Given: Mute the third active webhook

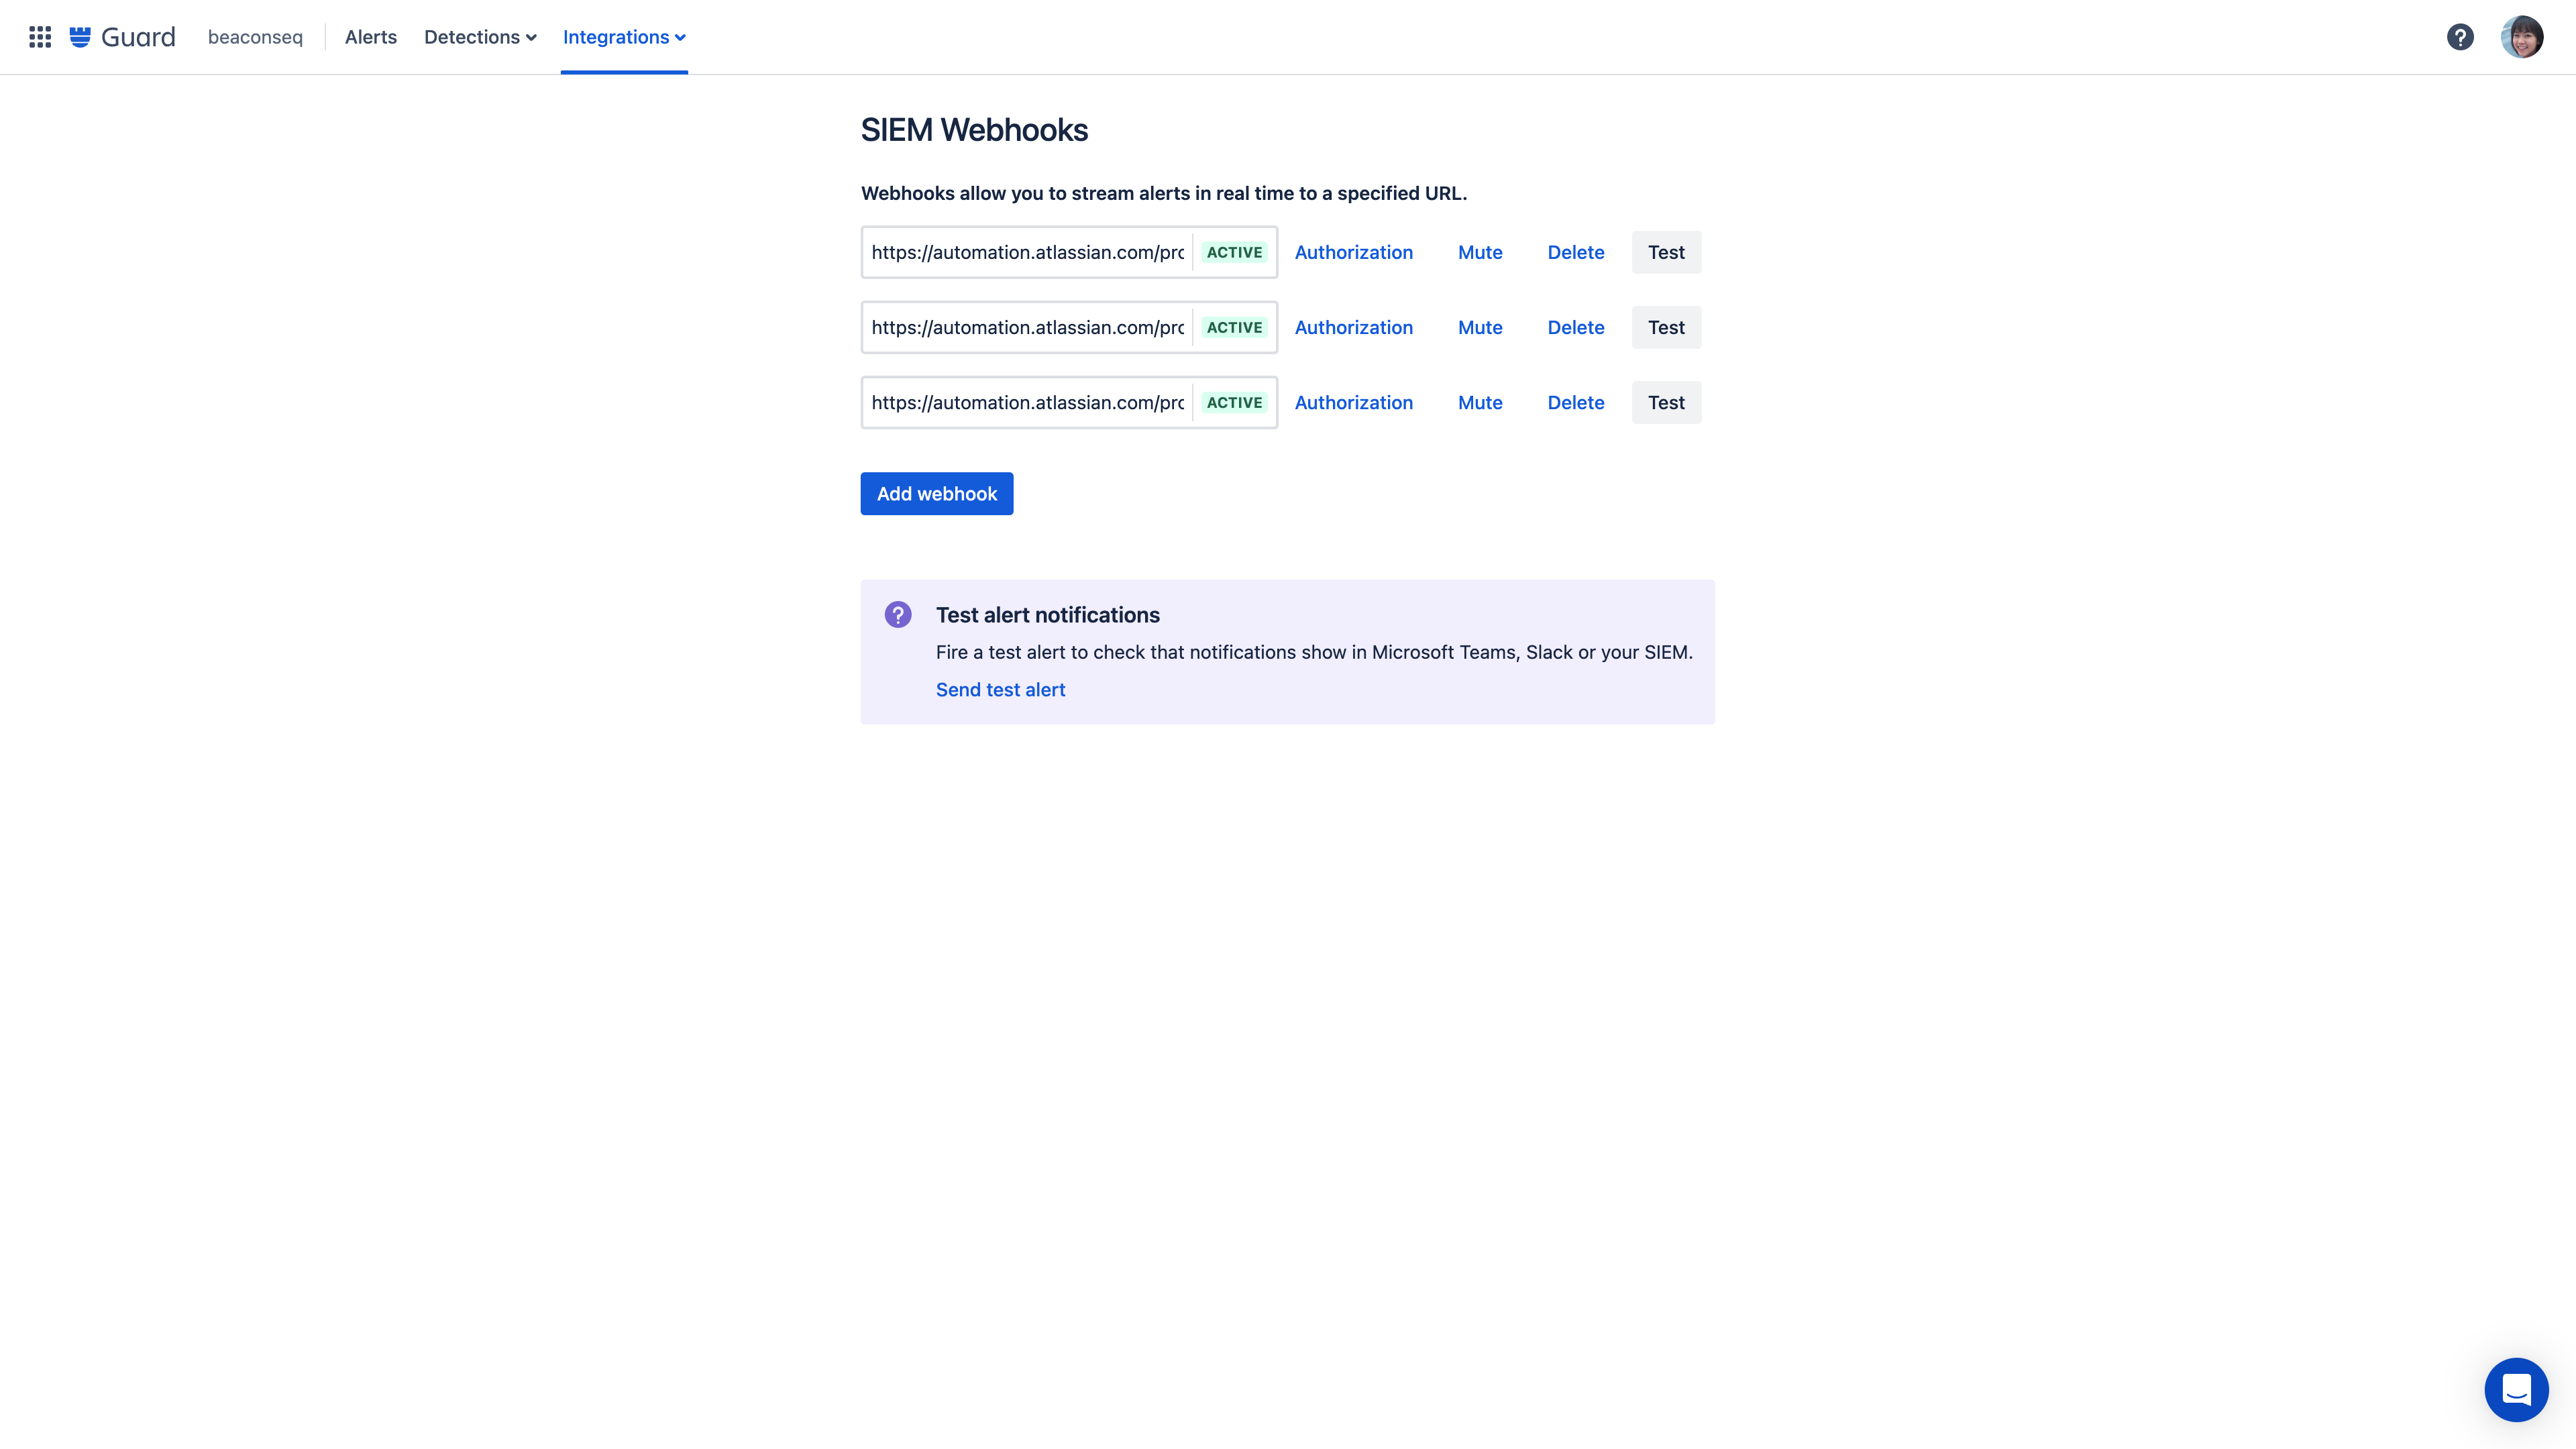Looking at the screenshot, I should pyautogui.click(x=1479, y=402).
